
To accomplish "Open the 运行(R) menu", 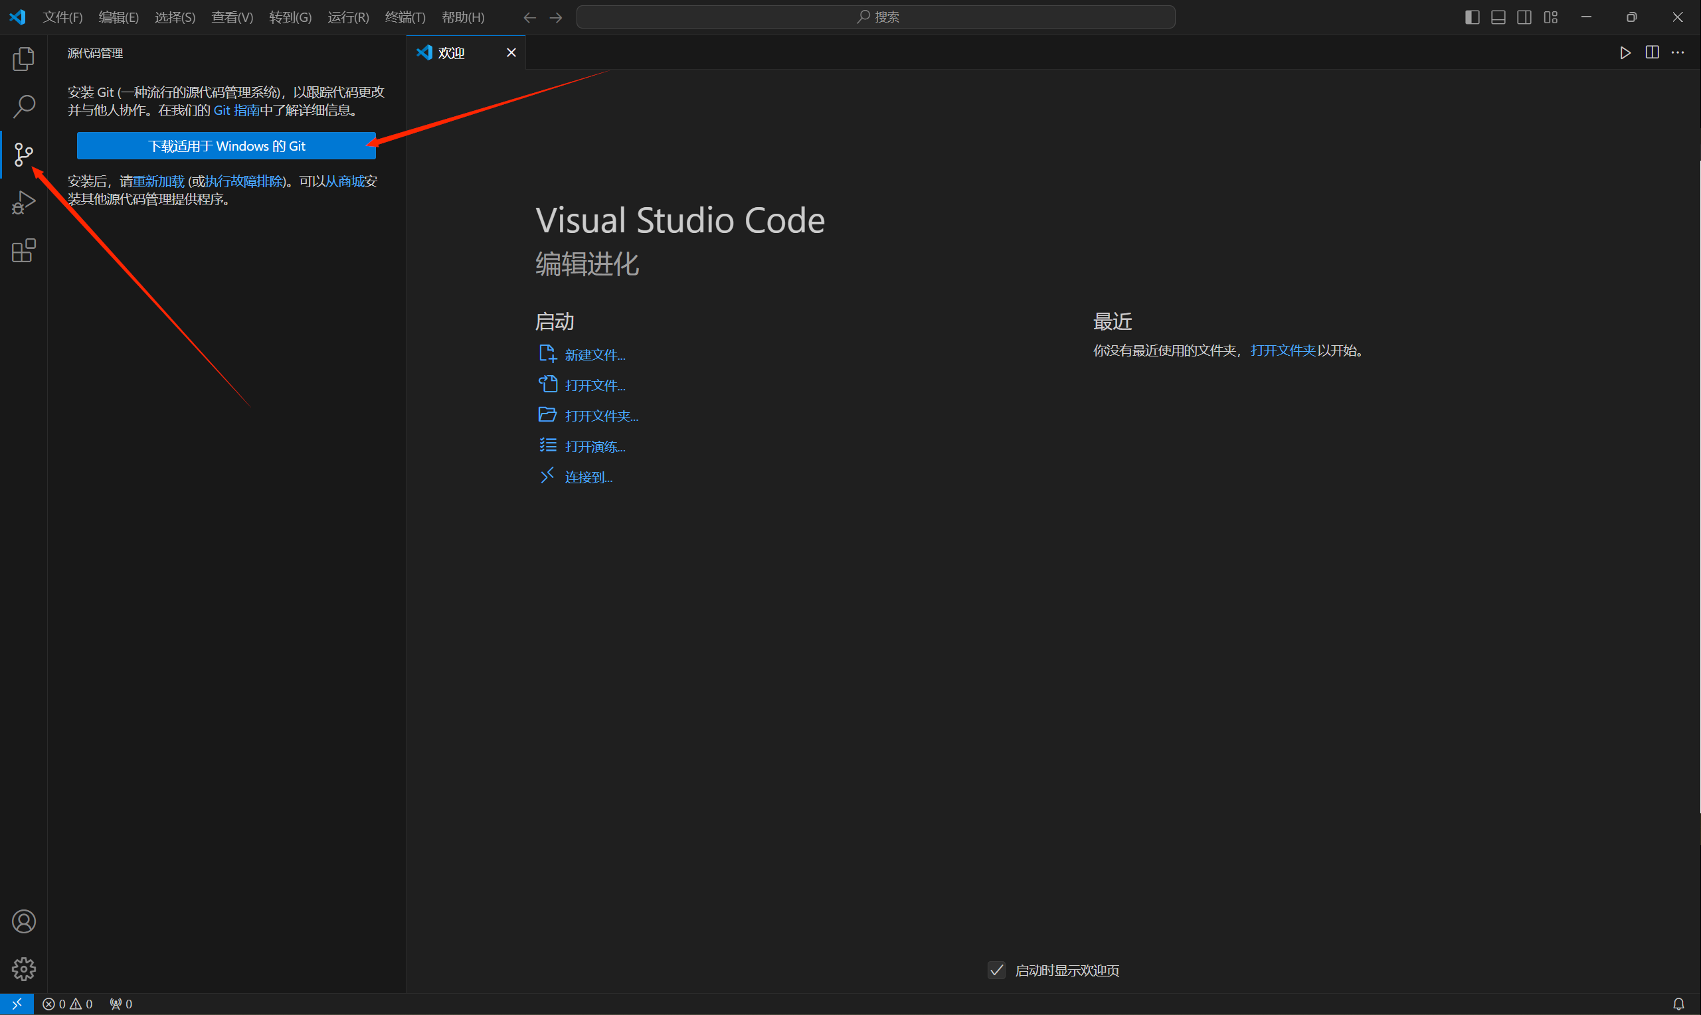I will coord(348,17).
